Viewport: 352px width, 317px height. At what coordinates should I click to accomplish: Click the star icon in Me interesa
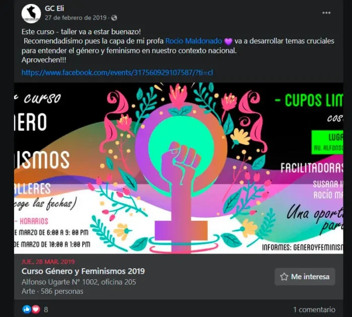coord(284,277)
